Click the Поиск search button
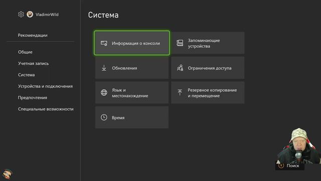 click(290, 165)
